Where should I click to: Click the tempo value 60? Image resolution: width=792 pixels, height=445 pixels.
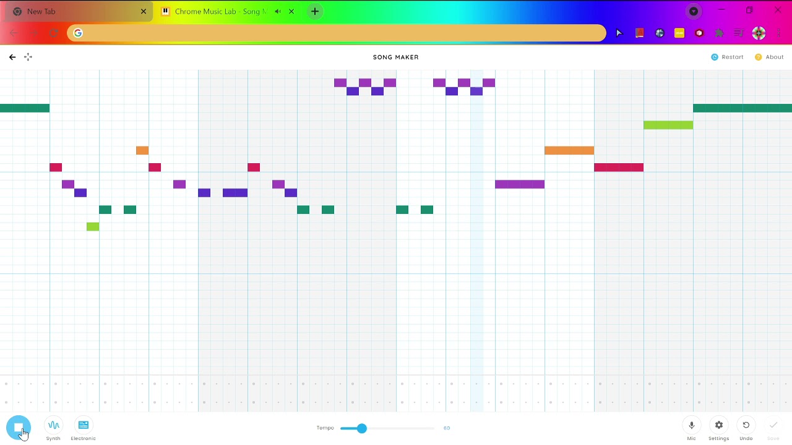447,428
